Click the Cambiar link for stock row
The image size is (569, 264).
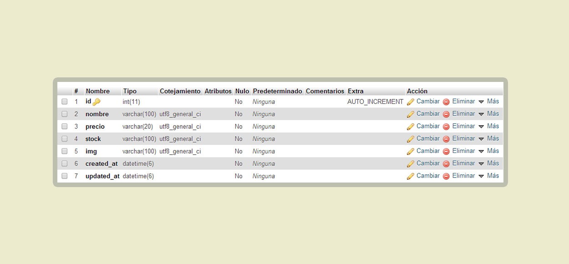[428, 138]
